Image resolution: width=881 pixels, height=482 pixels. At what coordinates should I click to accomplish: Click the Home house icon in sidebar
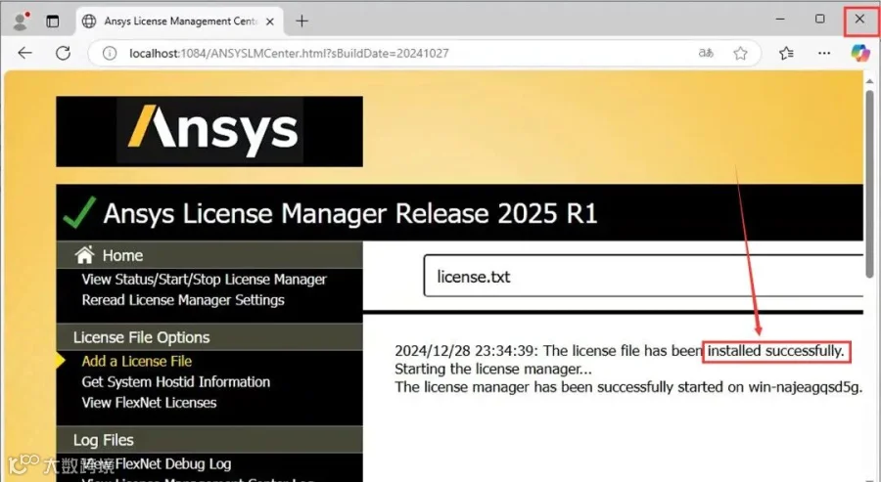click(85, 255)
